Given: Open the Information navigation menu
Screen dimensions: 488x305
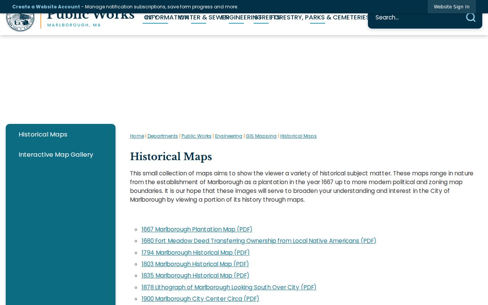Looking at the screenshot, I should (x=167, y=17).
